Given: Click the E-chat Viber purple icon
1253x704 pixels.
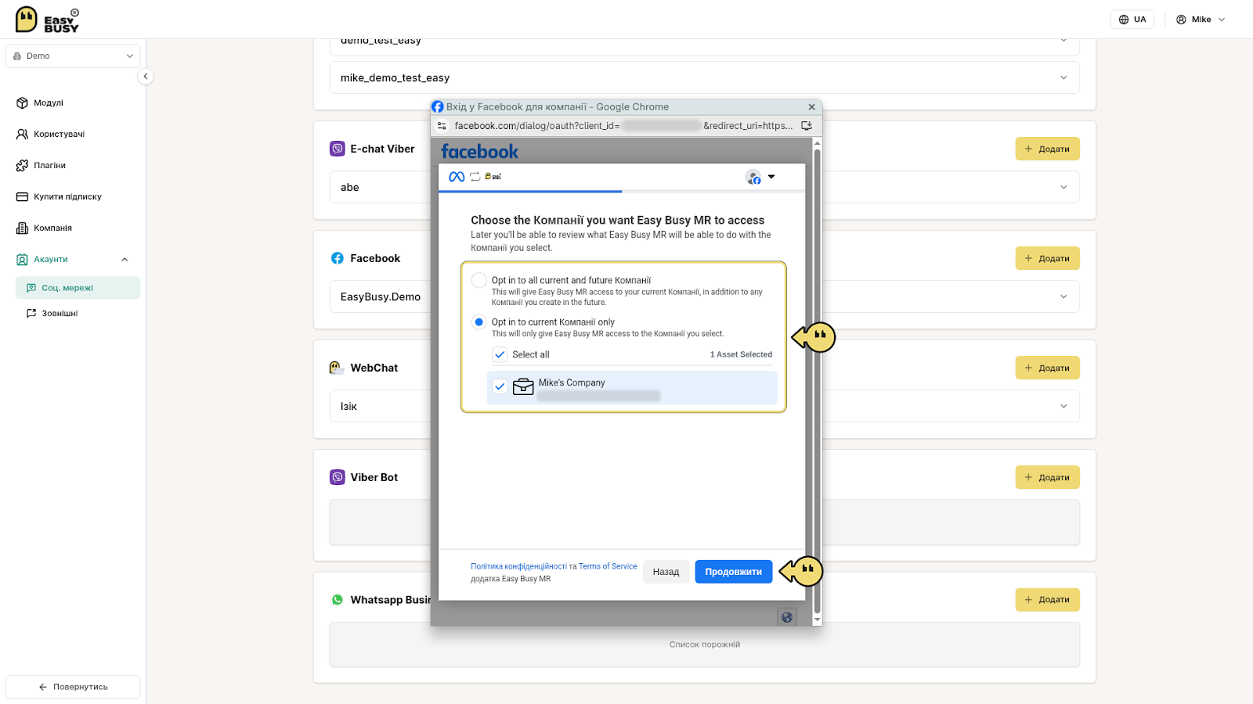Looking at the screenshot, I should pos(338,149).
